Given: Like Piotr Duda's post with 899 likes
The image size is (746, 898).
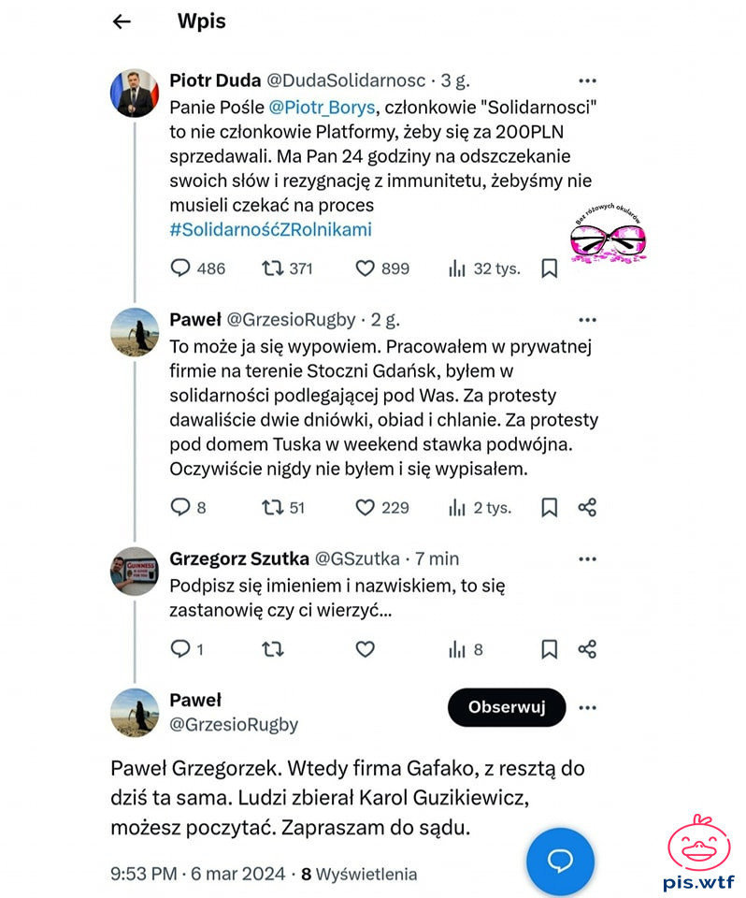Looking at the screenshot, I should coord(366,268).
